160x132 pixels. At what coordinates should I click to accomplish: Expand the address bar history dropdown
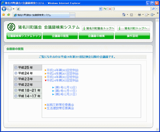pyautogui.click(x=101, y=9)
